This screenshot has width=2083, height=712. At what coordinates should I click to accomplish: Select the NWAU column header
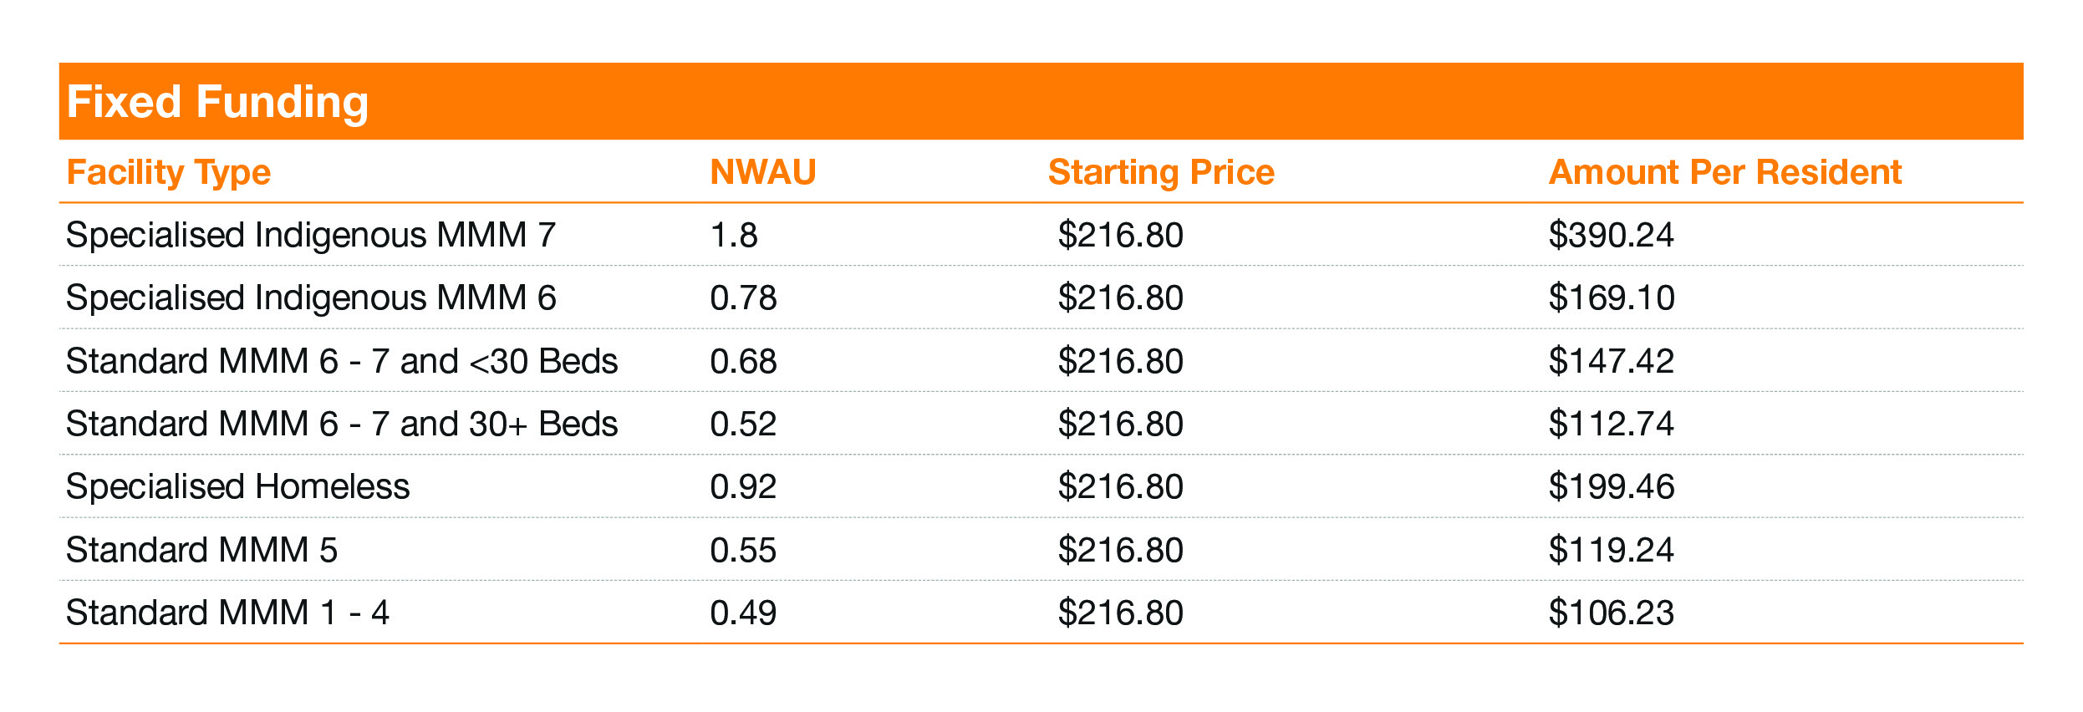[763, 172]
